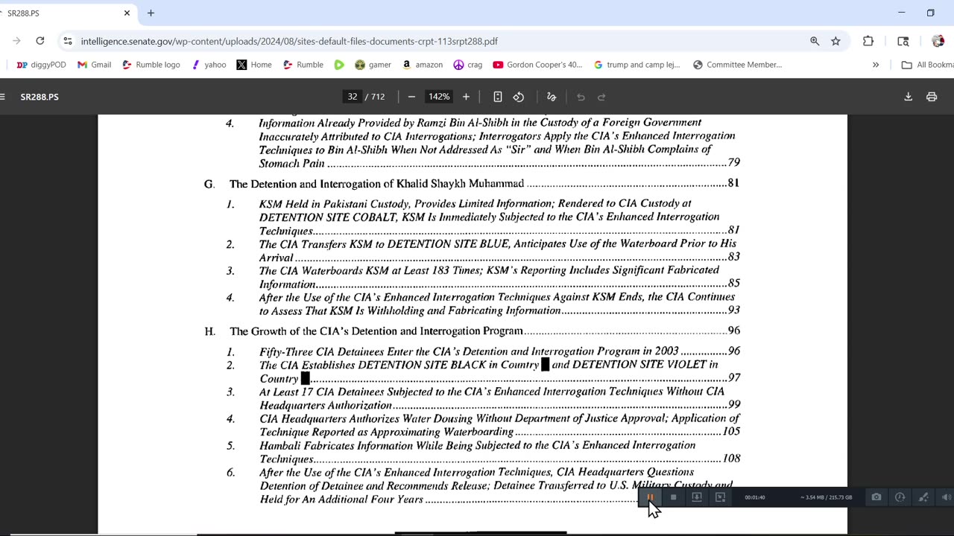Open the recorder drawing brush tool

tap(923, 497)
